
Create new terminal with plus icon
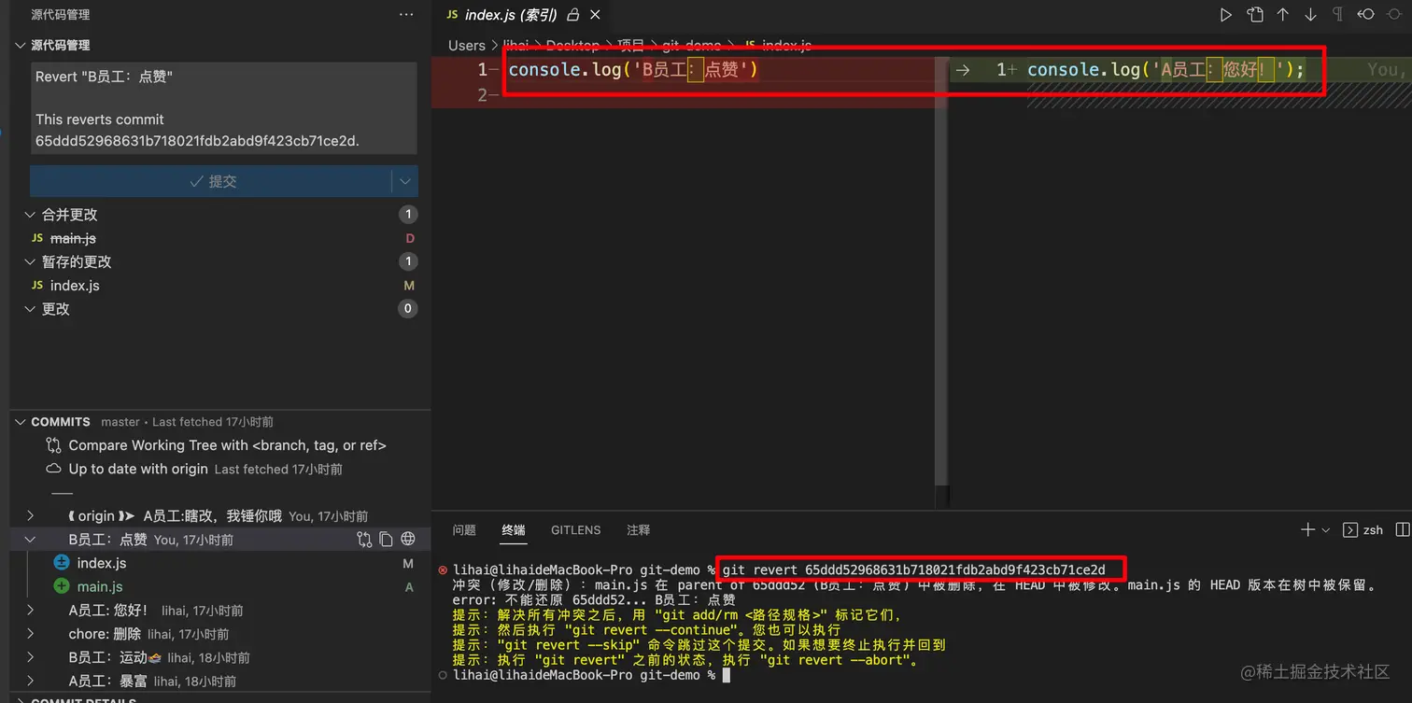click(x=1307, y=529)
